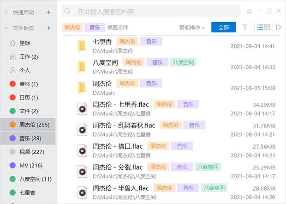Click the orange dot of 周杰伦 tag

(12, 125)
